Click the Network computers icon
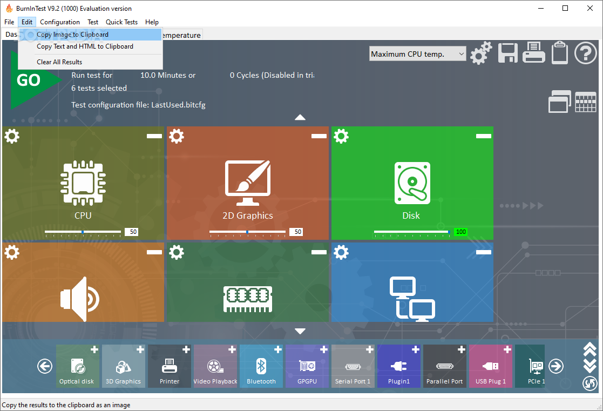This screenshot has height=411, width=603. (412, 299)
